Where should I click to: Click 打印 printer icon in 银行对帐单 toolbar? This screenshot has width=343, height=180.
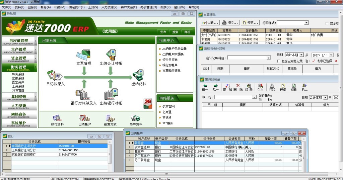[x=272, y=87]
